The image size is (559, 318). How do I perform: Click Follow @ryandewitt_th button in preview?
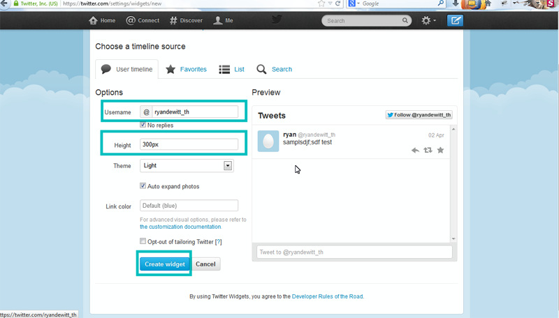click(419, 115)
